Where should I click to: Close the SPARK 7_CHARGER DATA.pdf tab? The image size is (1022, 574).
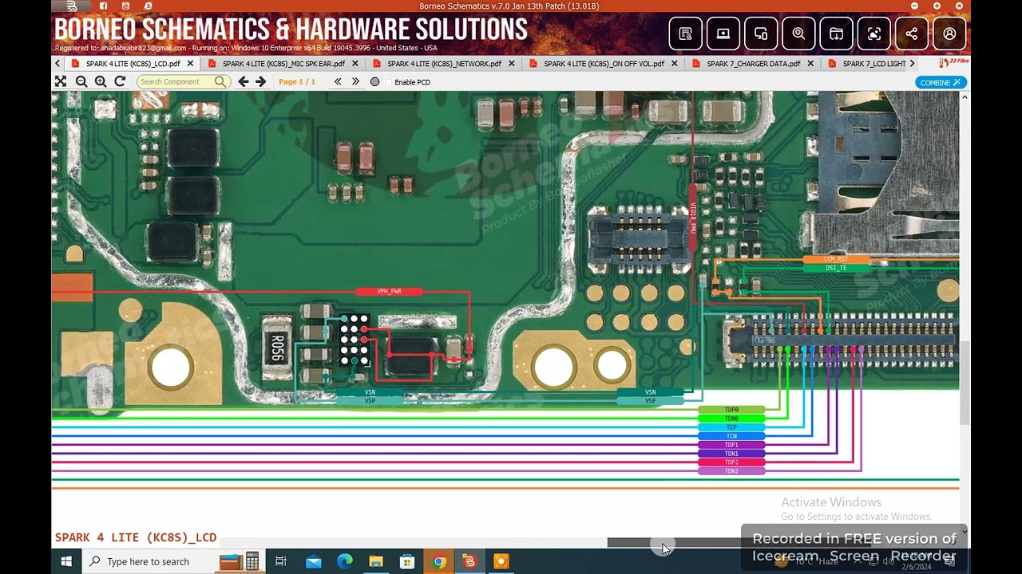(810, 64)
